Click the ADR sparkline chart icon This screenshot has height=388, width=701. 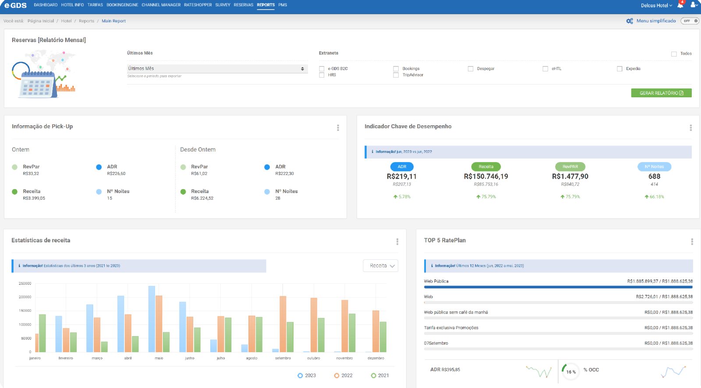539,371
